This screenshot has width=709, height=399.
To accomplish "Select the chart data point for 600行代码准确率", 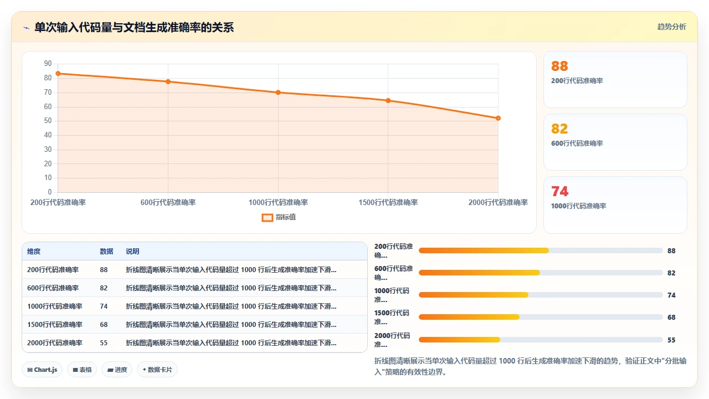I will click(168, 81).
